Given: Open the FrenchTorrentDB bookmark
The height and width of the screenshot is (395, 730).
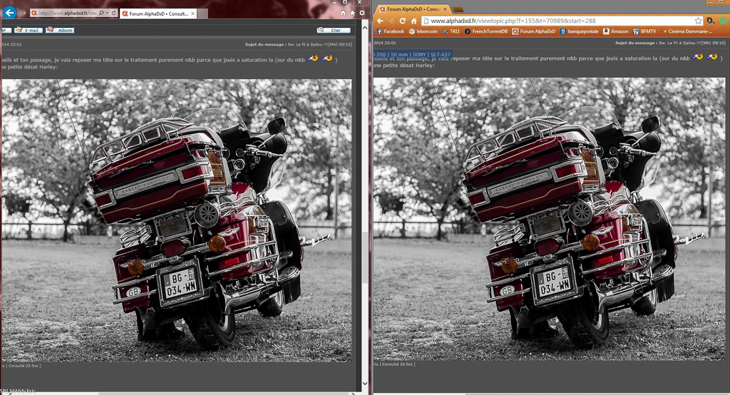Looking at the screenshot, I should tap(486, 31).
